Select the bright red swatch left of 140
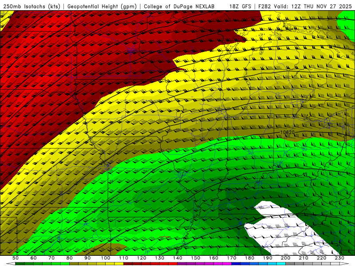The height and width of the screenshot is (266, 355). (173, 263)
